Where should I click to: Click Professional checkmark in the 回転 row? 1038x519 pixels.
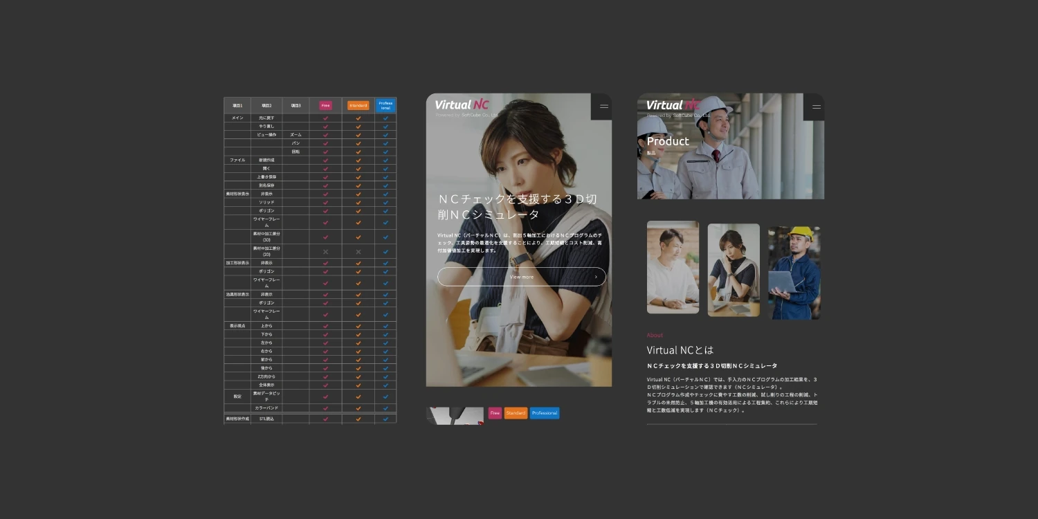[x=385, y=152]
